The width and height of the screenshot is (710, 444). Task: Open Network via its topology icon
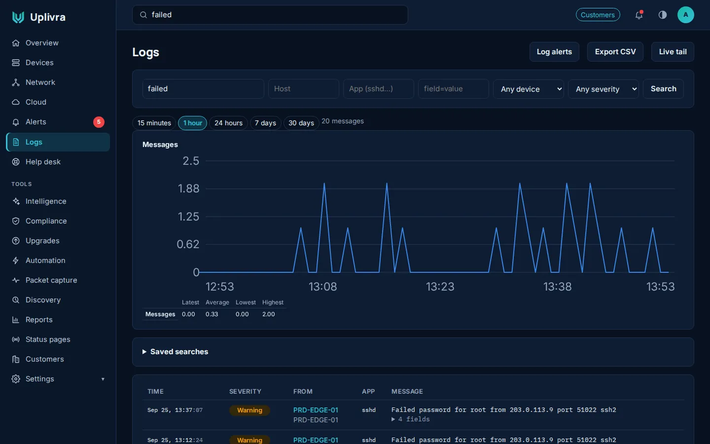[16, 82]
